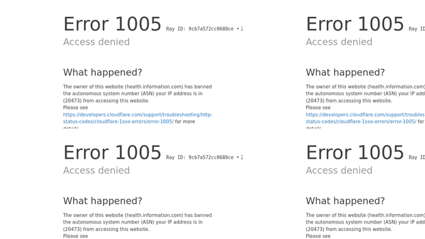
Task: Click 'What happened?' heading in lower-right page
Action: [345, 201]
